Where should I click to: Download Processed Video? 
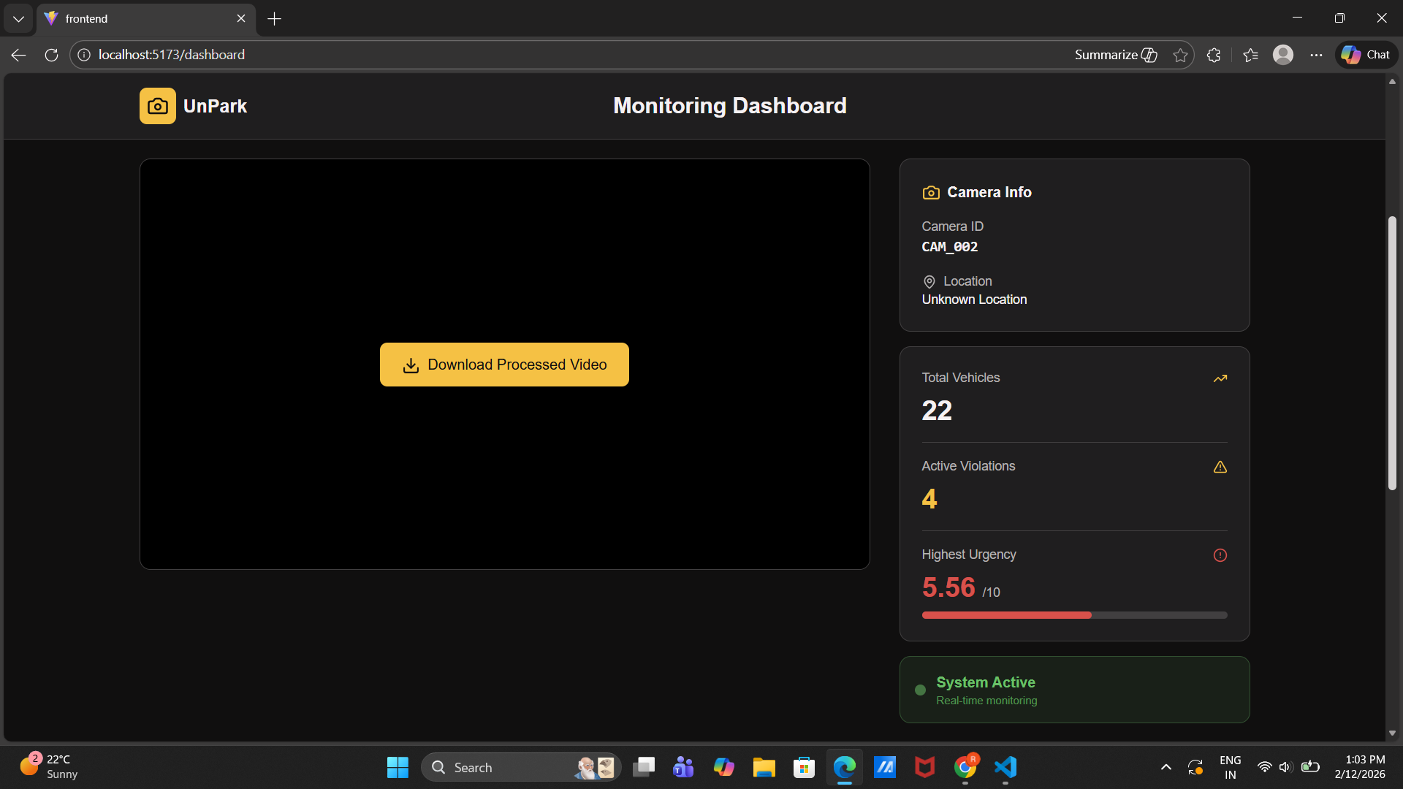pyautogui.click(x=504, y=365)
